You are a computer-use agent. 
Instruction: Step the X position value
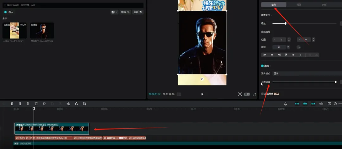(x=289, y=40)
